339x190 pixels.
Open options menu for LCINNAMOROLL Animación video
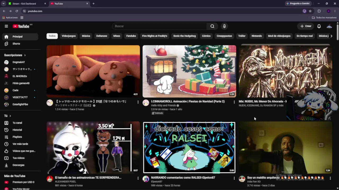(x=234, y=102)
